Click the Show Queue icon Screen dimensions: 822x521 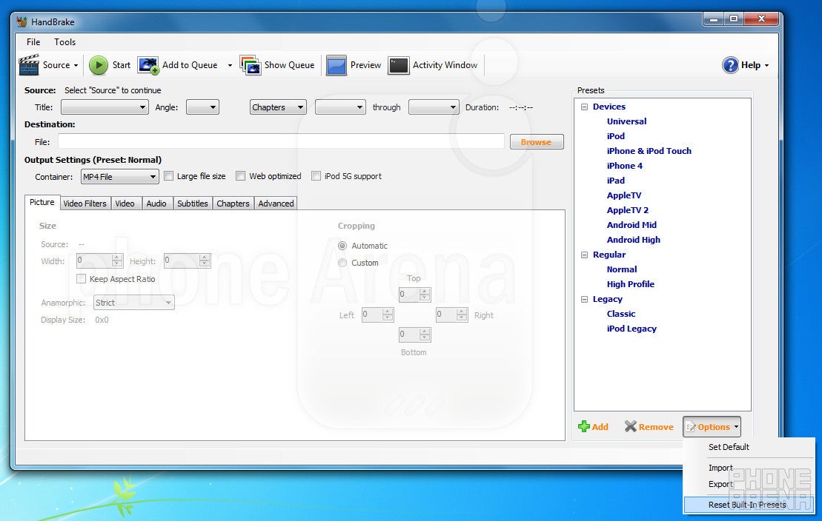point(250,65)
